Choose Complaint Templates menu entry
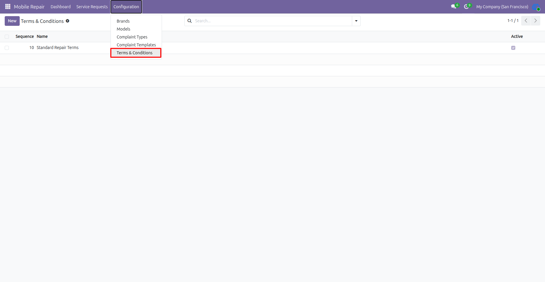This screenshot has height=282, width=545. (136, 45)
